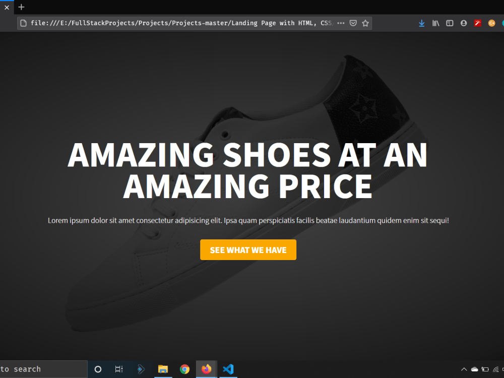Open Google Chrome from taskbar
504x378 pixels.
184,369
